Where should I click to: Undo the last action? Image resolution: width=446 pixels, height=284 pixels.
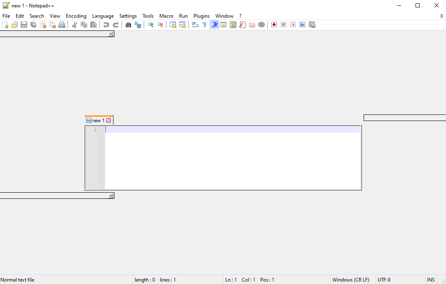pos(106,25)
